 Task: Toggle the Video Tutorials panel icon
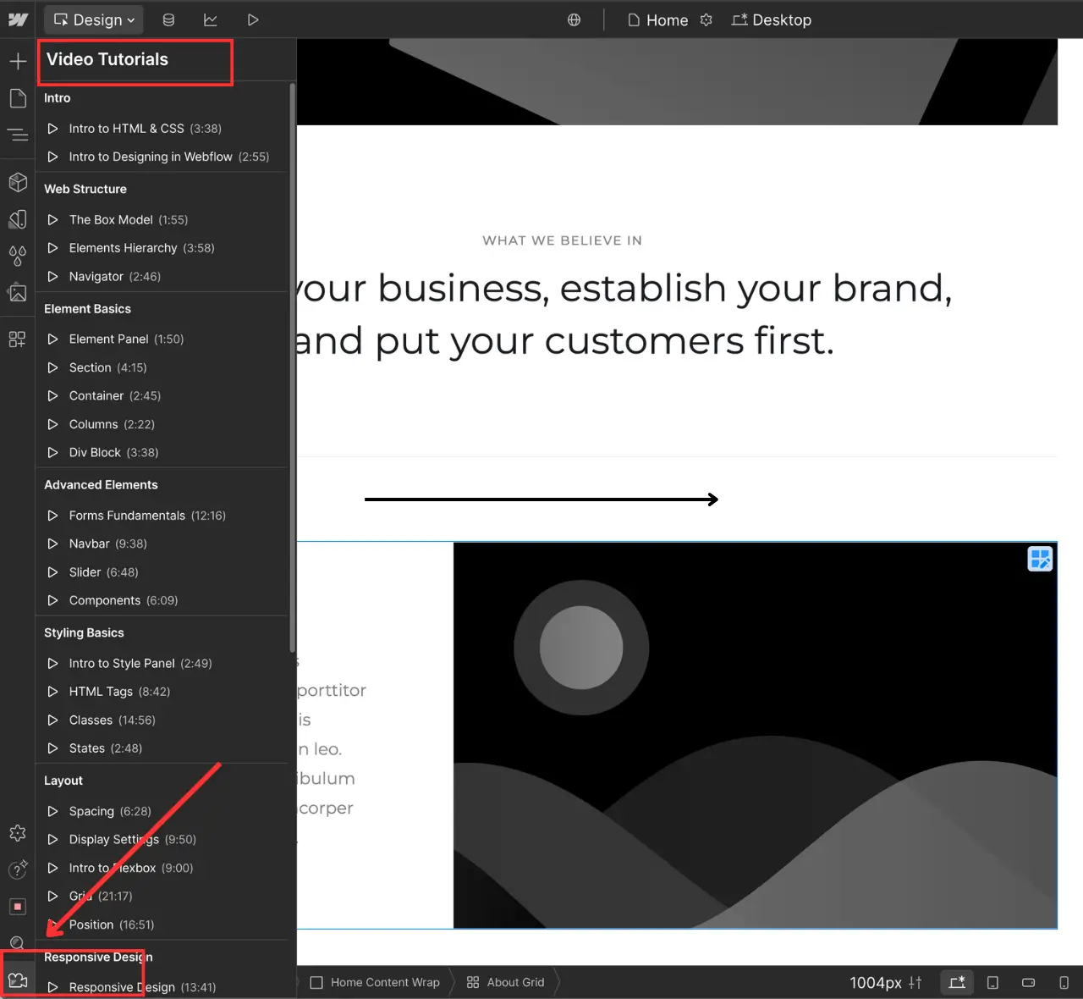click(18, 980)
